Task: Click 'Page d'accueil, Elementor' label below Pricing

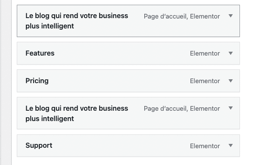Action: [182, 109]
